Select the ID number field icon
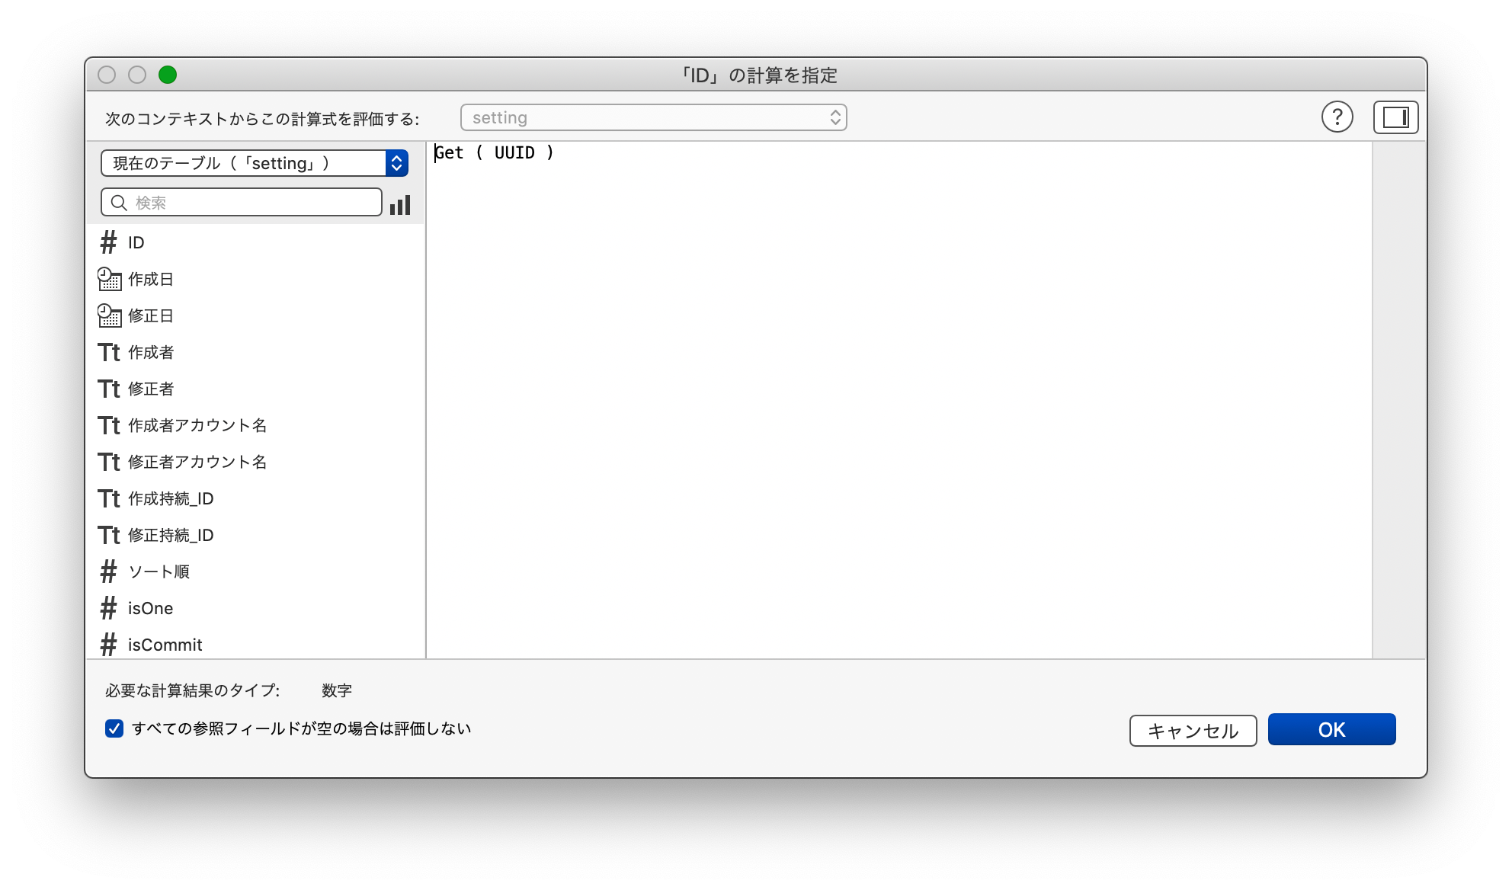1512x890 pixels. (x=107, y=243)
